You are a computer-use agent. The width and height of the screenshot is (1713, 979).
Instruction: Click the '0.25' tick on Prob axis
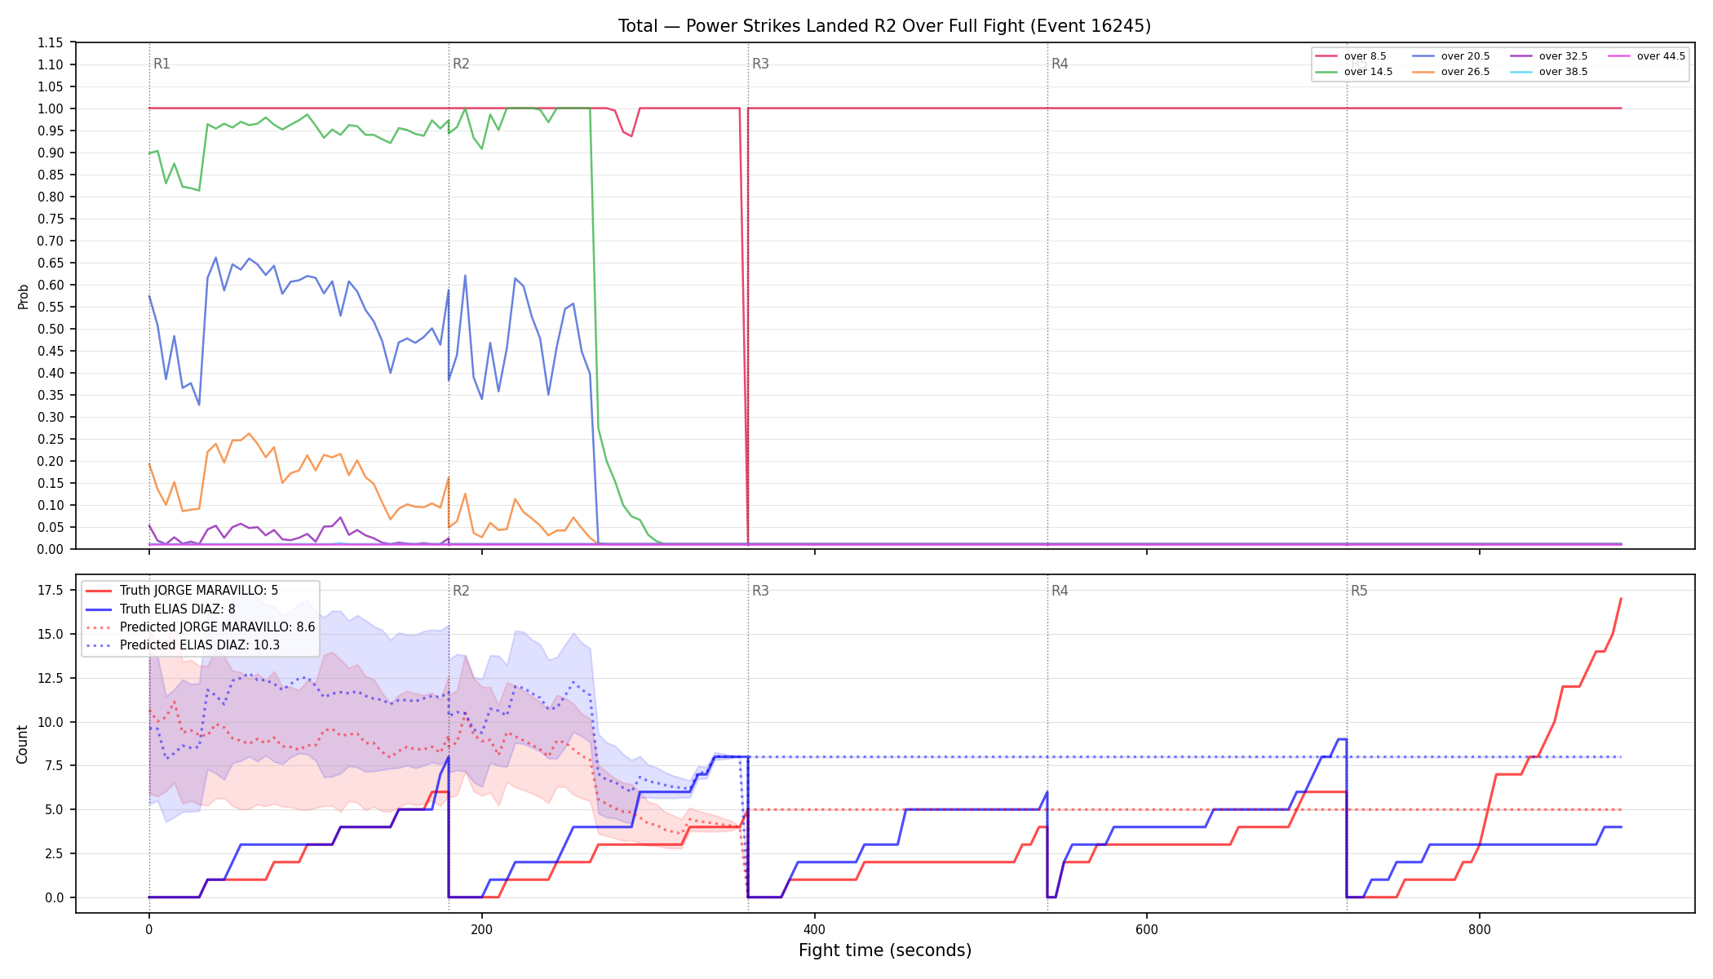point(50,439)
